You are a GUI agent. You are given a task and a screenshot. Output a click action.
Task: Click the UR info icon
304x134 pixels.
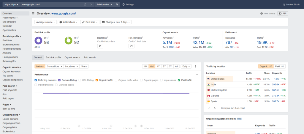(78, 37)
